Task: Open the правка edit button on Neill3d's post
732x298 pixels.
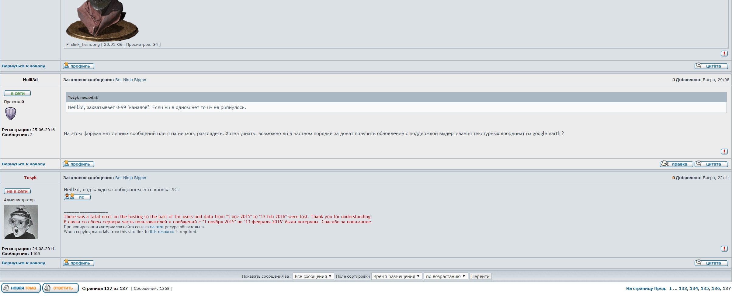Action: pos(676,164)
